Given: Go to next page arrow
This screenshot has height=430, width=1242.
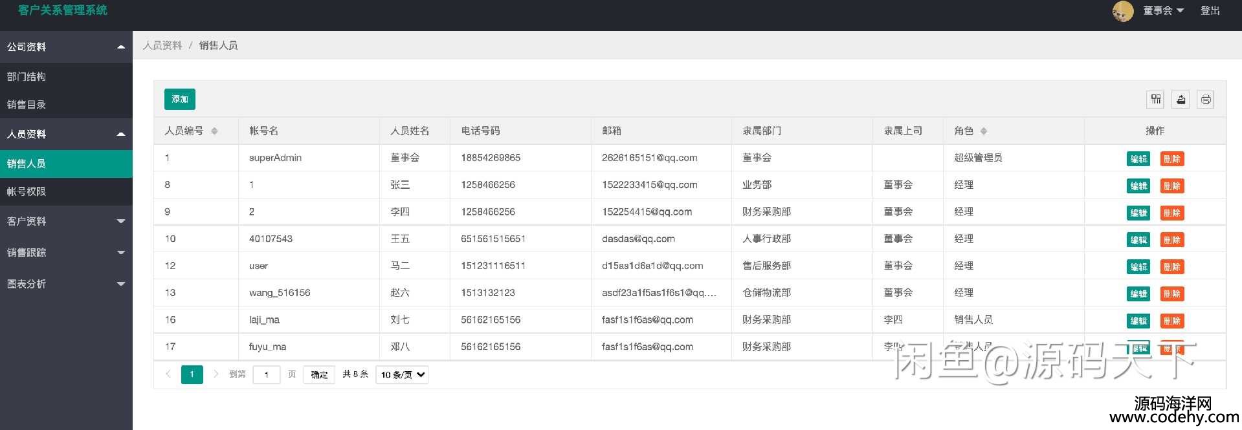Looking at the screenshot, I should [216, 374].
